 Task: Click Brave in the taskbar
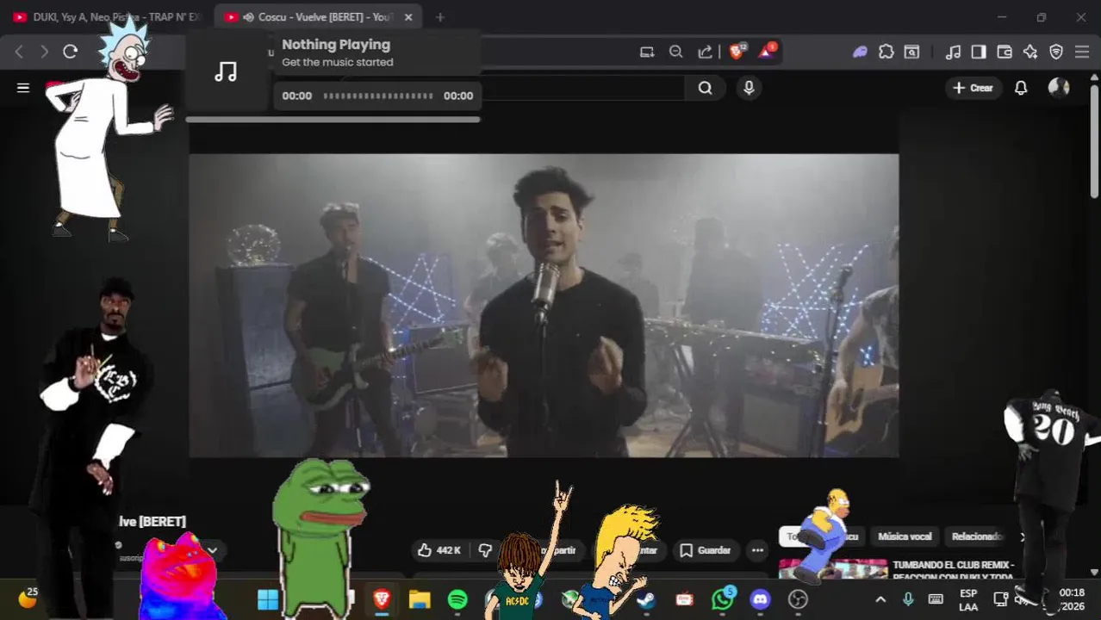coord(382,599)
